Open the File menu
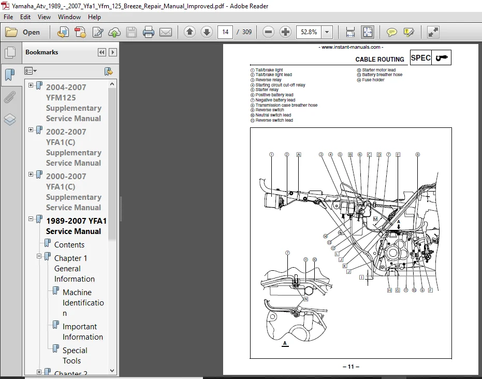Image resolution: width=482 pixels, height=379 pixels. pyautogui.click(x=8, y=17)
